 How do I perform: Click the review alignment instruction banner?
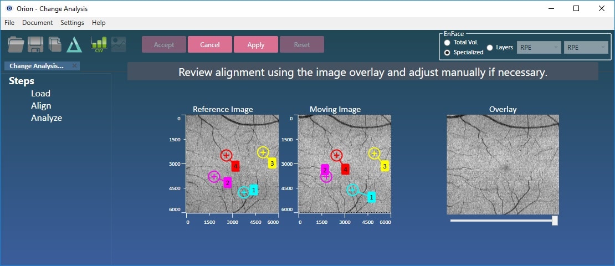[x=363, y=72]
